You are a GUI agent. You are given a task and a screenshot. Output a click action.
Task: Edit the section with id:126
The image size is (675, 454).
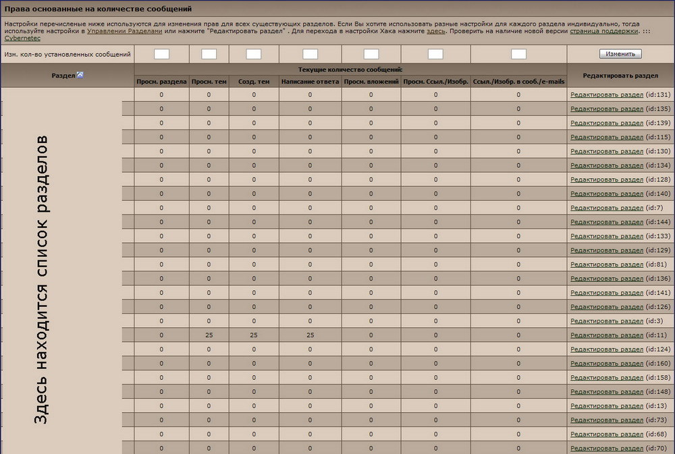pyautogui.click(x=607, y=307)
